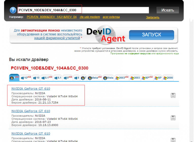Screen dimensions: 194x142
Task: Click the DevID Agent logo
Action: click(x=106, y=35)
